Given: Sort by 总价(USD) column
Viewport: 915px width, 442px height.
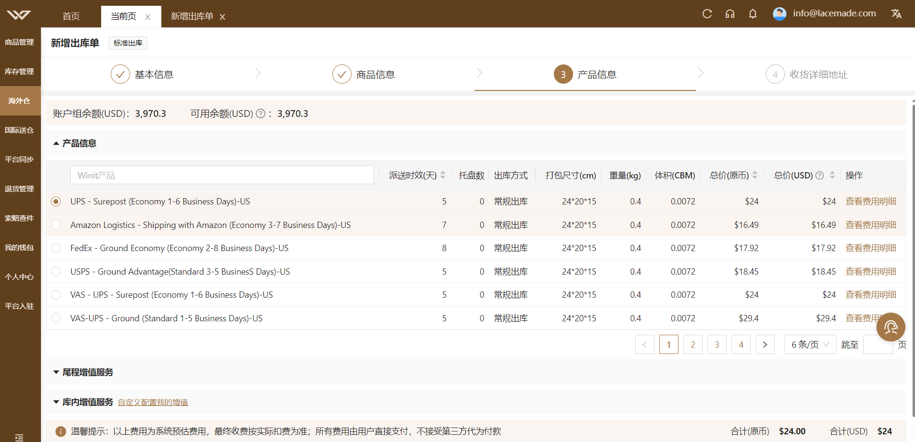Looking at the screenshot, I should (832, 175).
